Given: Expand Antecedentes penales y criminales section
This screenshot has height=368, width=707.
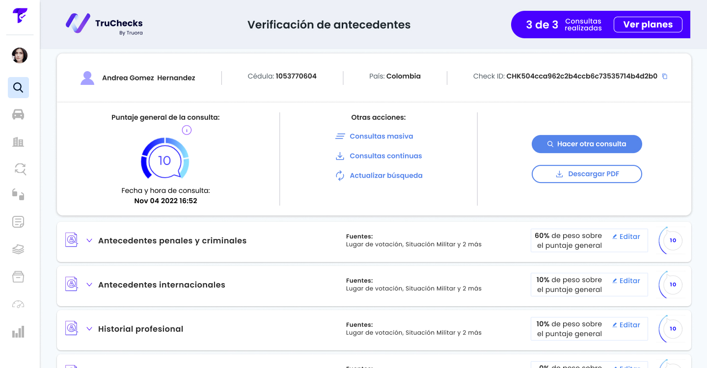Looking at the screenshot, I should click(89, 240).
